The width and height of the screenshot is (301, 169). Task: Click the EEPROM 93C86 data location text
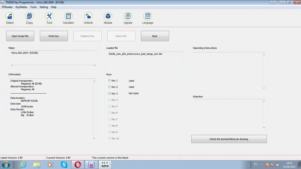click(x=29, y=101)
